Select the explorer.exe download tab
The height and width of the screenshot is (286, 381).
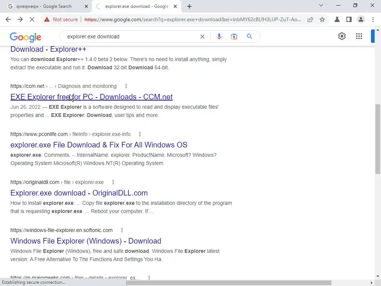pyautogui.click(x=136, y=6)
